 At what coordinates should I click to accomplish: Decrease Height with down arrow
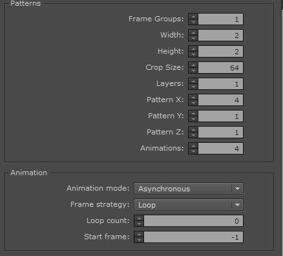pos(193,54)
